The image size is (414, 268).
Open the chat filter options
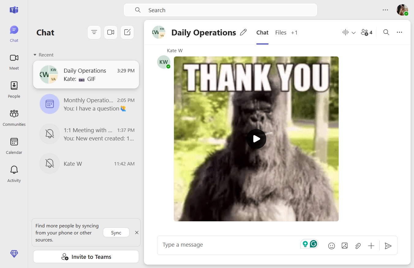pyautogui.click(x=94, y=32)
